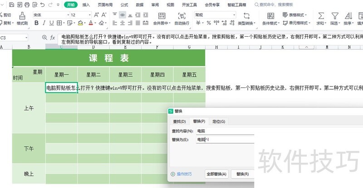Align text right horizontally

[x=130, y=23]
